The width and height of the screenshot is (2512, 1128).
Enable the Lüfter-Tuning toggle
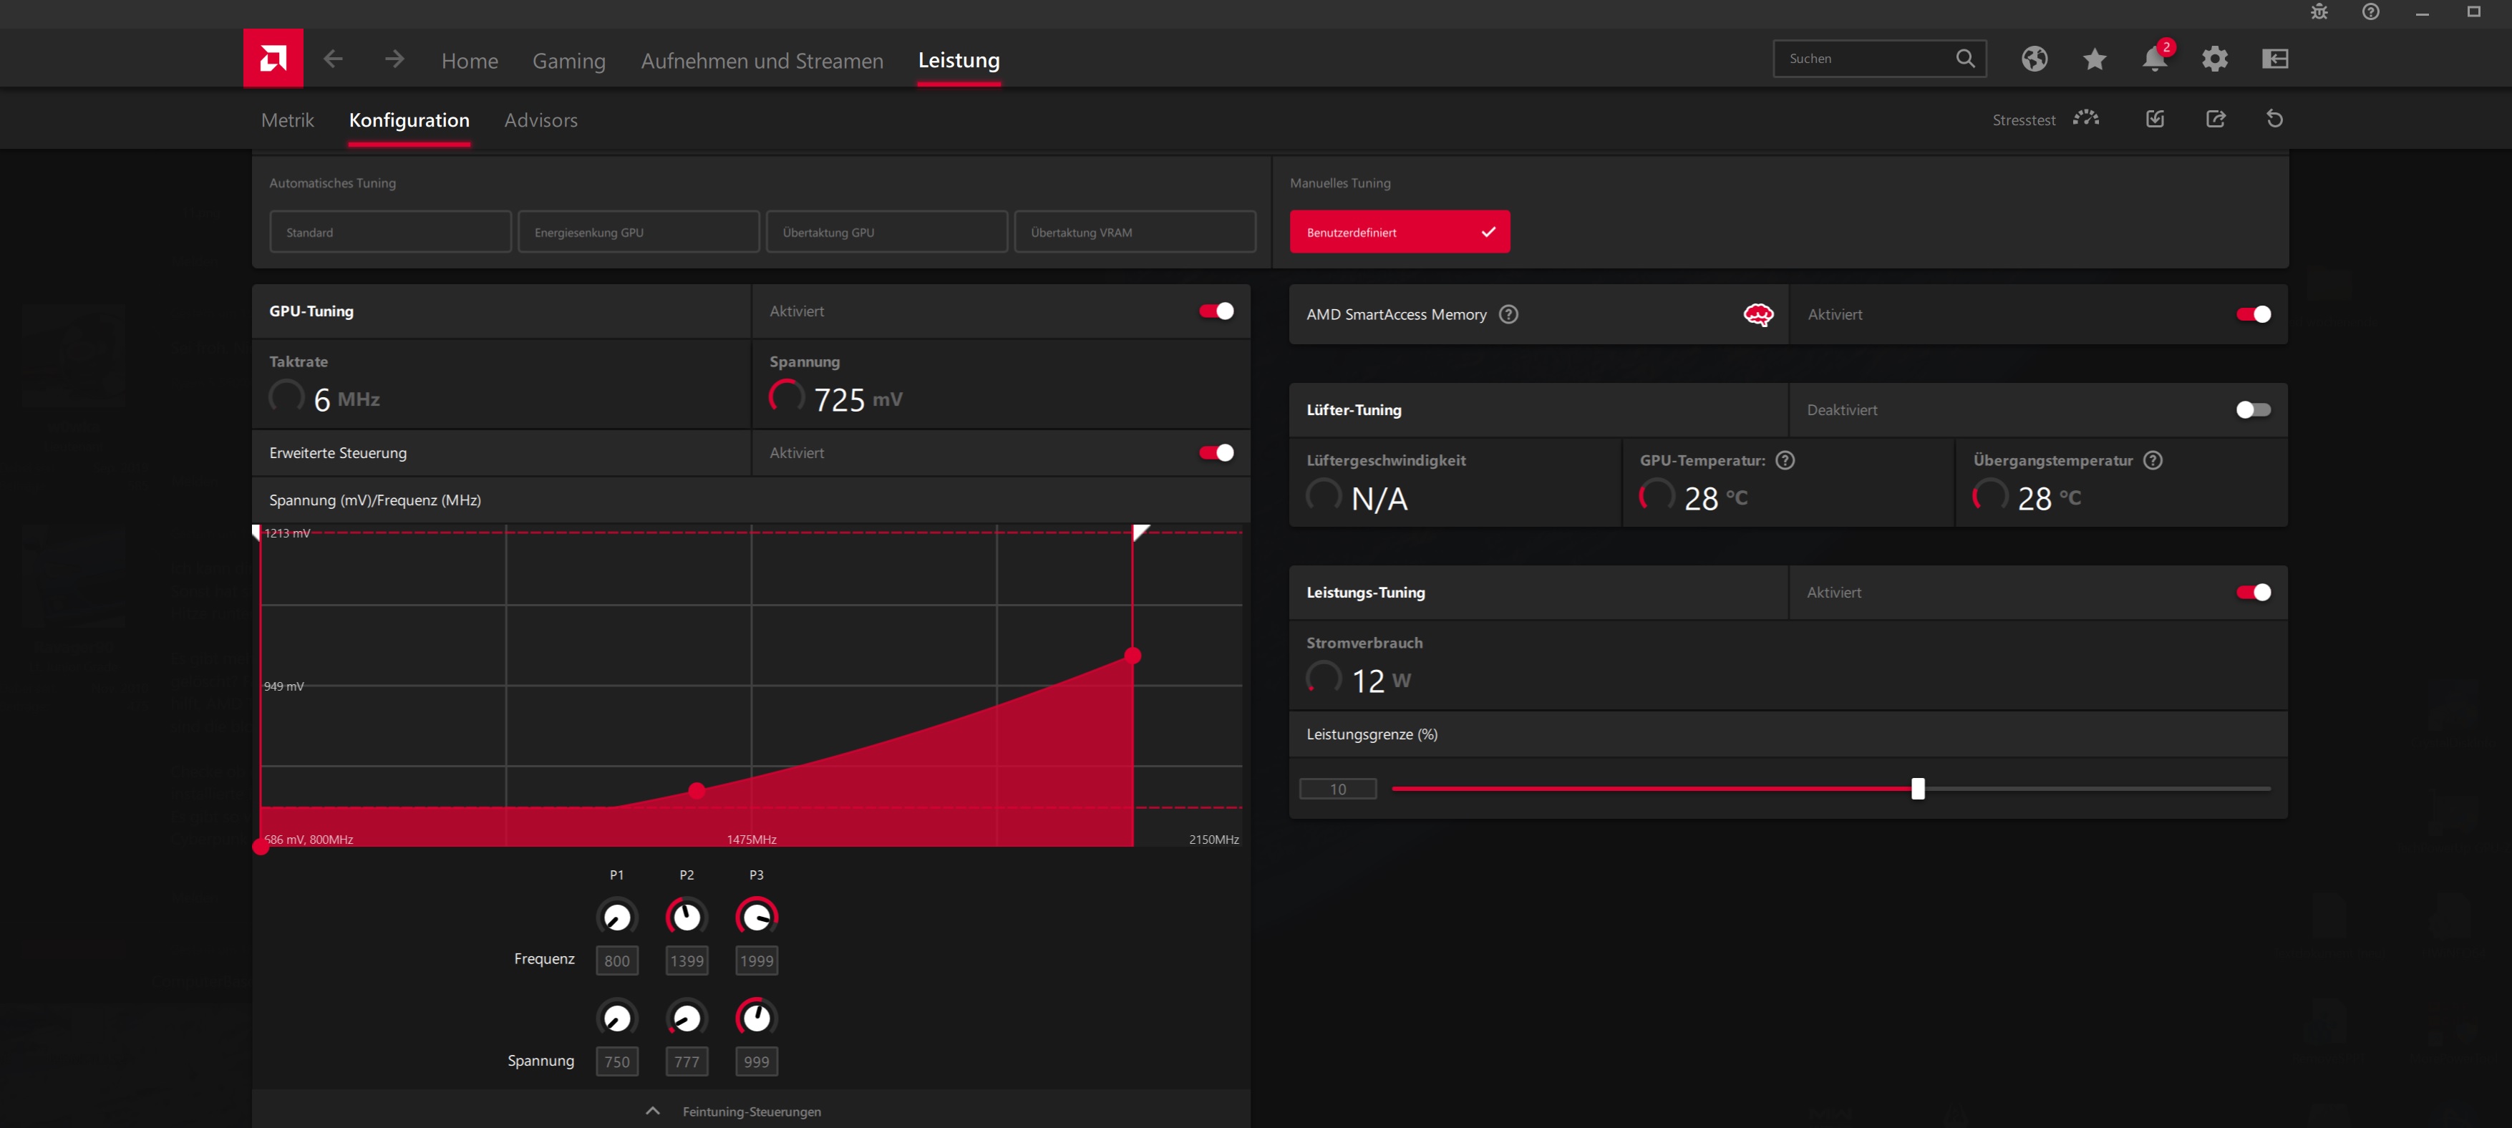(x=2253, y=409)
